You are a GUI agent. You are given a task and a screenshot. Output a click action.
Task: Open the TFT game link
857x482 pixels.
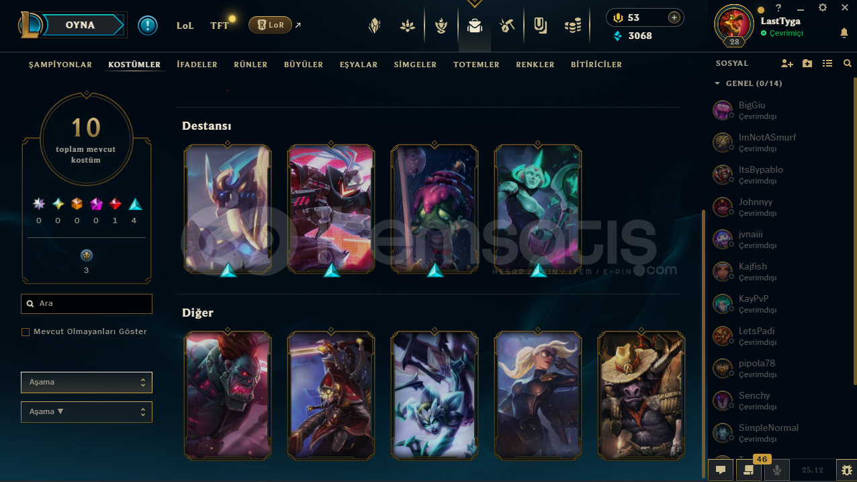click(220, 26)
